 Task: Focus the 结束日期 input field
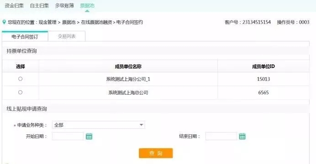pyautogui.click(x=221, y=136)
